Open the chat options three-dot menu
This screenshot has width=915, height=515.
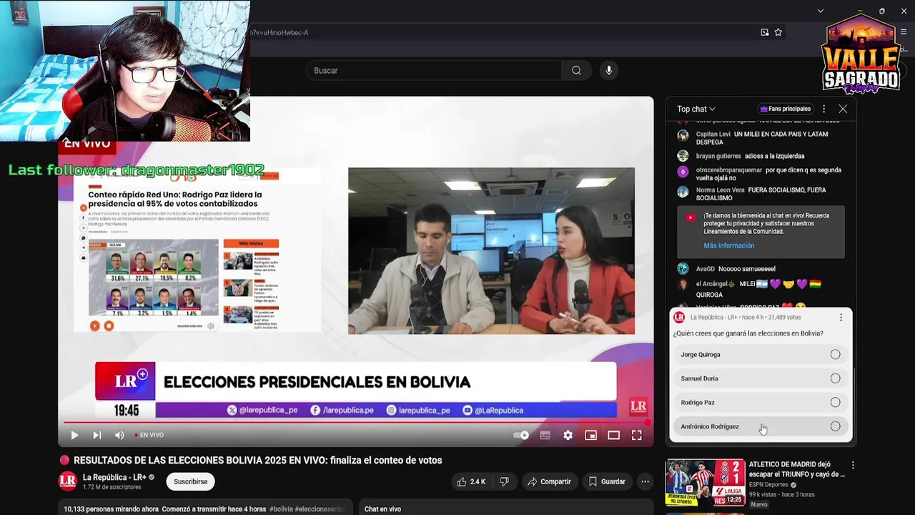click(x=823, y=109)
